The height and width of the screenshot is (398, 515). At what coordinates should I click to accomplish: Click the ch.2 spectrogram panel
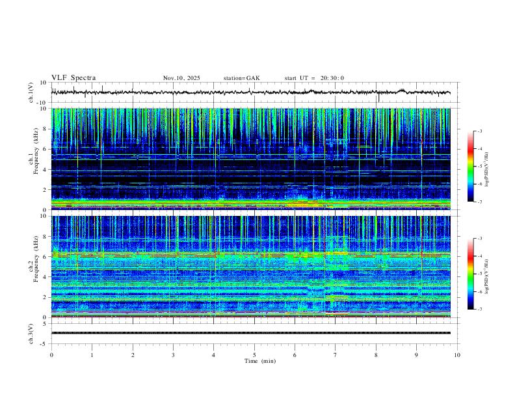(251, 267)
